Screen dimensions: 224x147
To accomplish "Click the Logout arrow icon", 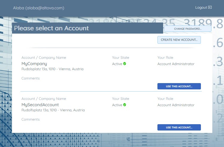I will 210,7.
